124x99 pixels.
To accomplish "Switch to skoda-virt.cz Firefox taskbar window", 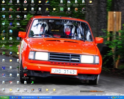I will point(45,97).
